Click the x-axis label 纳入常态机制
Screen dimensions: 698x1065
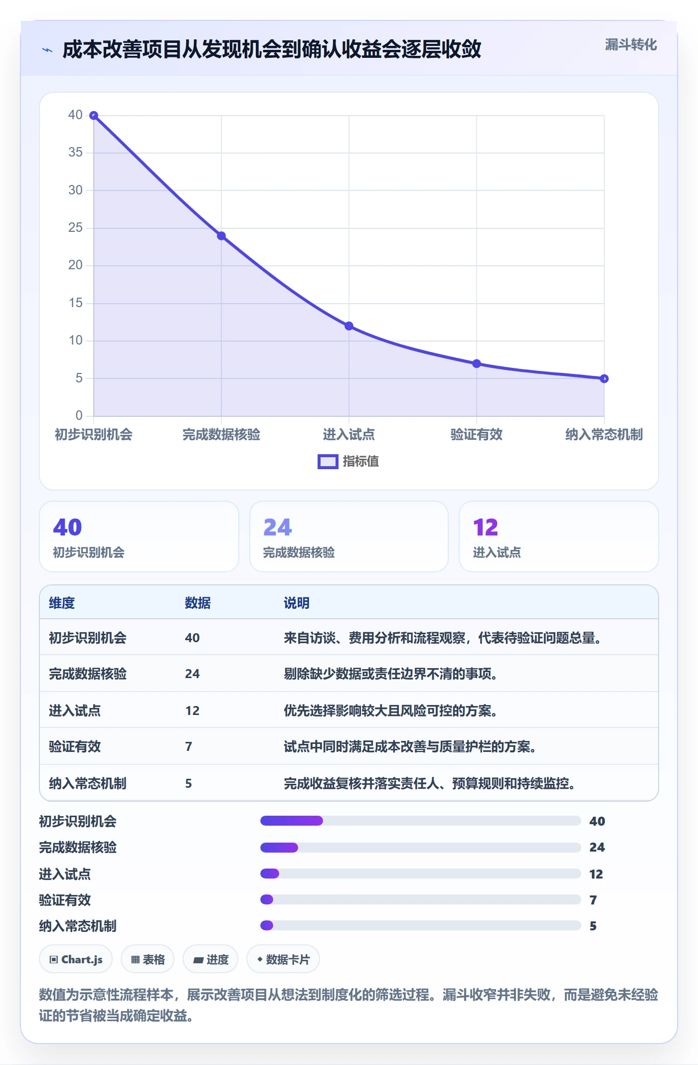[604, 435]
